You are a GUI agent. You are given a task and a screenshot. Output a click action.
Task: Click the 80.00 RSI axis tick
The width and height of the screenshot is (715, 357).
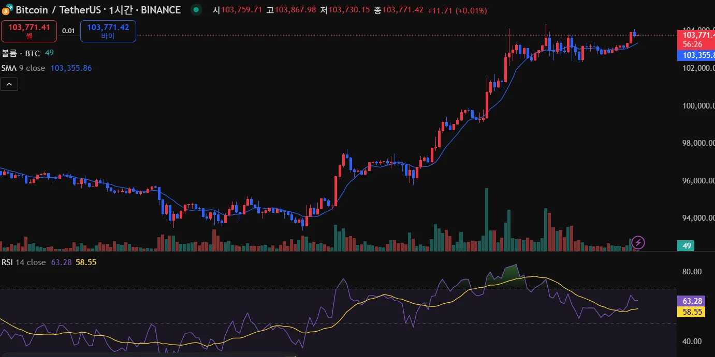click(x=692, y=271)
